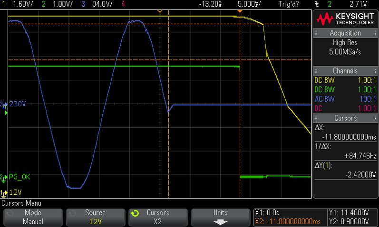Click the X2: -11.8 ms cursor readout

tap(288, 221)
